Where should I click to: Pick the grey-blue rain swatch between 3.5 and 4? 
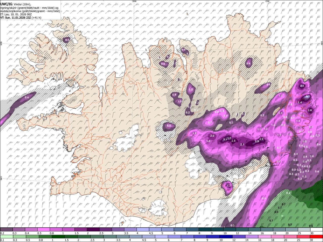point(122,236)
